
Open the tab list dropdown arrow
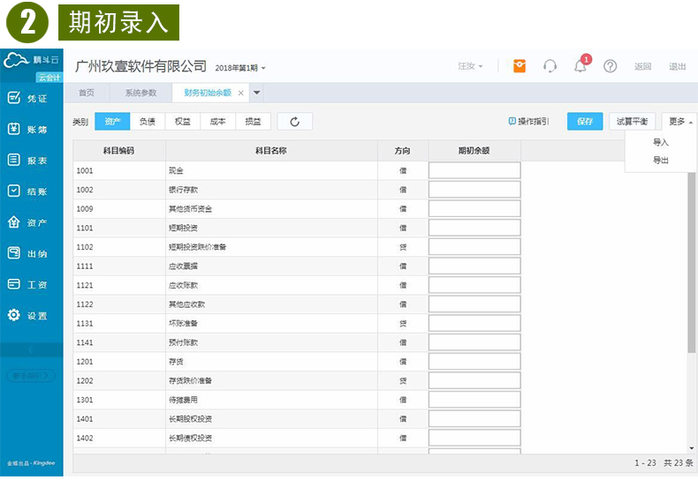pyautogui.click(x=257, y=93)
